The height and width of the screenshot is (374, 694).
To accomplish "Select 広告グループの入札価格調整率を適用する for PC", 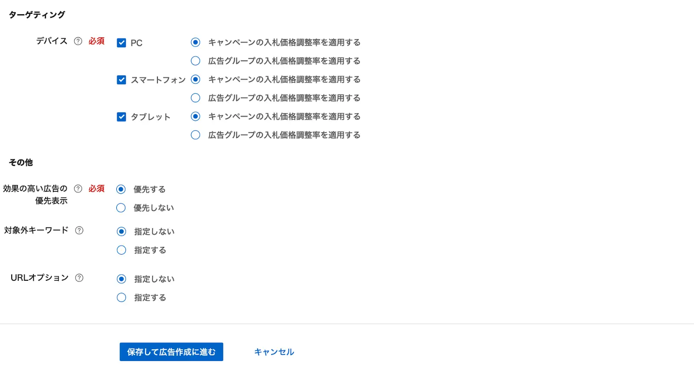I will [x=195, y=61].
